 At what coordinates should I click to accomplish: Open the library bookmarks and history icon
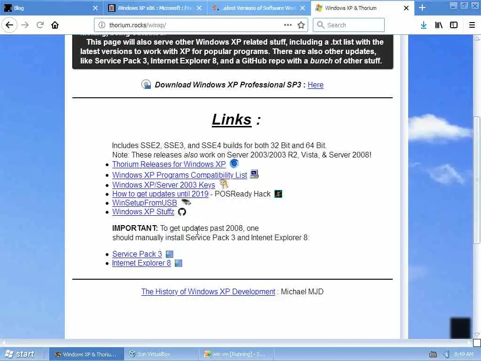click(x=439, y=25)
